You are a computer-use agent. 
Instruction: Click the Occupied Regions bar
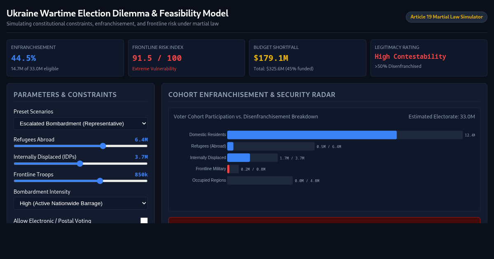pyautogui.click(x=260, y=180)
